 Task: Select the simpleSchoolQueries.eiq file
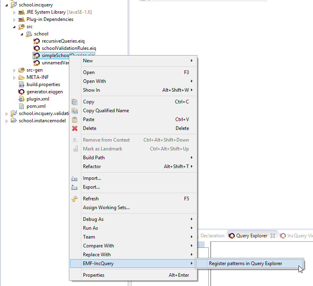click(x=64, y=56)
